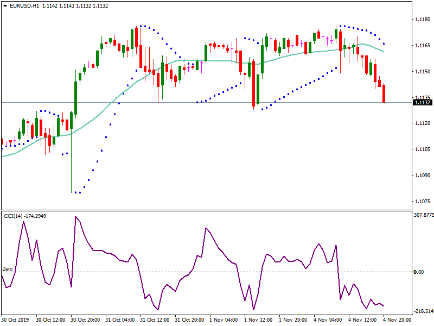Select the last red candle at 1.1132
This screenshot has width=434, height=326.
(x=384, y=93)
